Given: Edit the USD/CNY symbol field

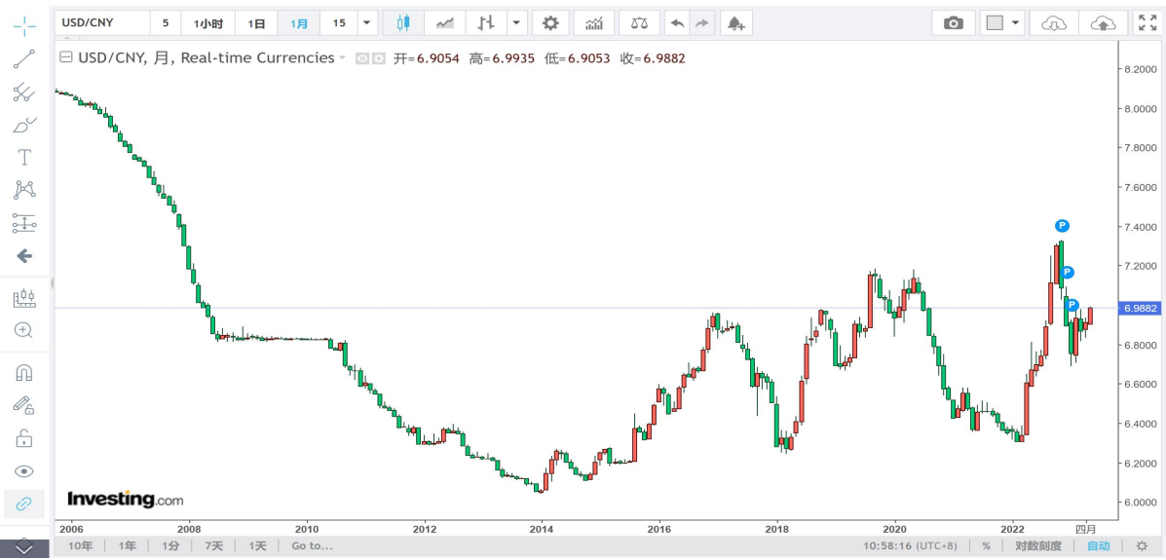Looking at the screenshot, I should click(x=102, y=23).
